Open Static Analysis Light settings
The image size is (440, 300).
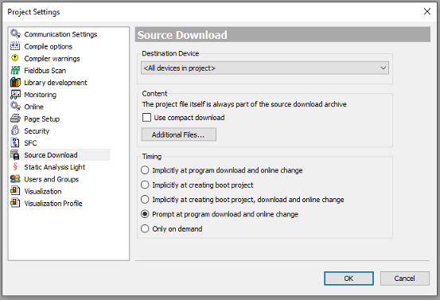coord(54,167)
